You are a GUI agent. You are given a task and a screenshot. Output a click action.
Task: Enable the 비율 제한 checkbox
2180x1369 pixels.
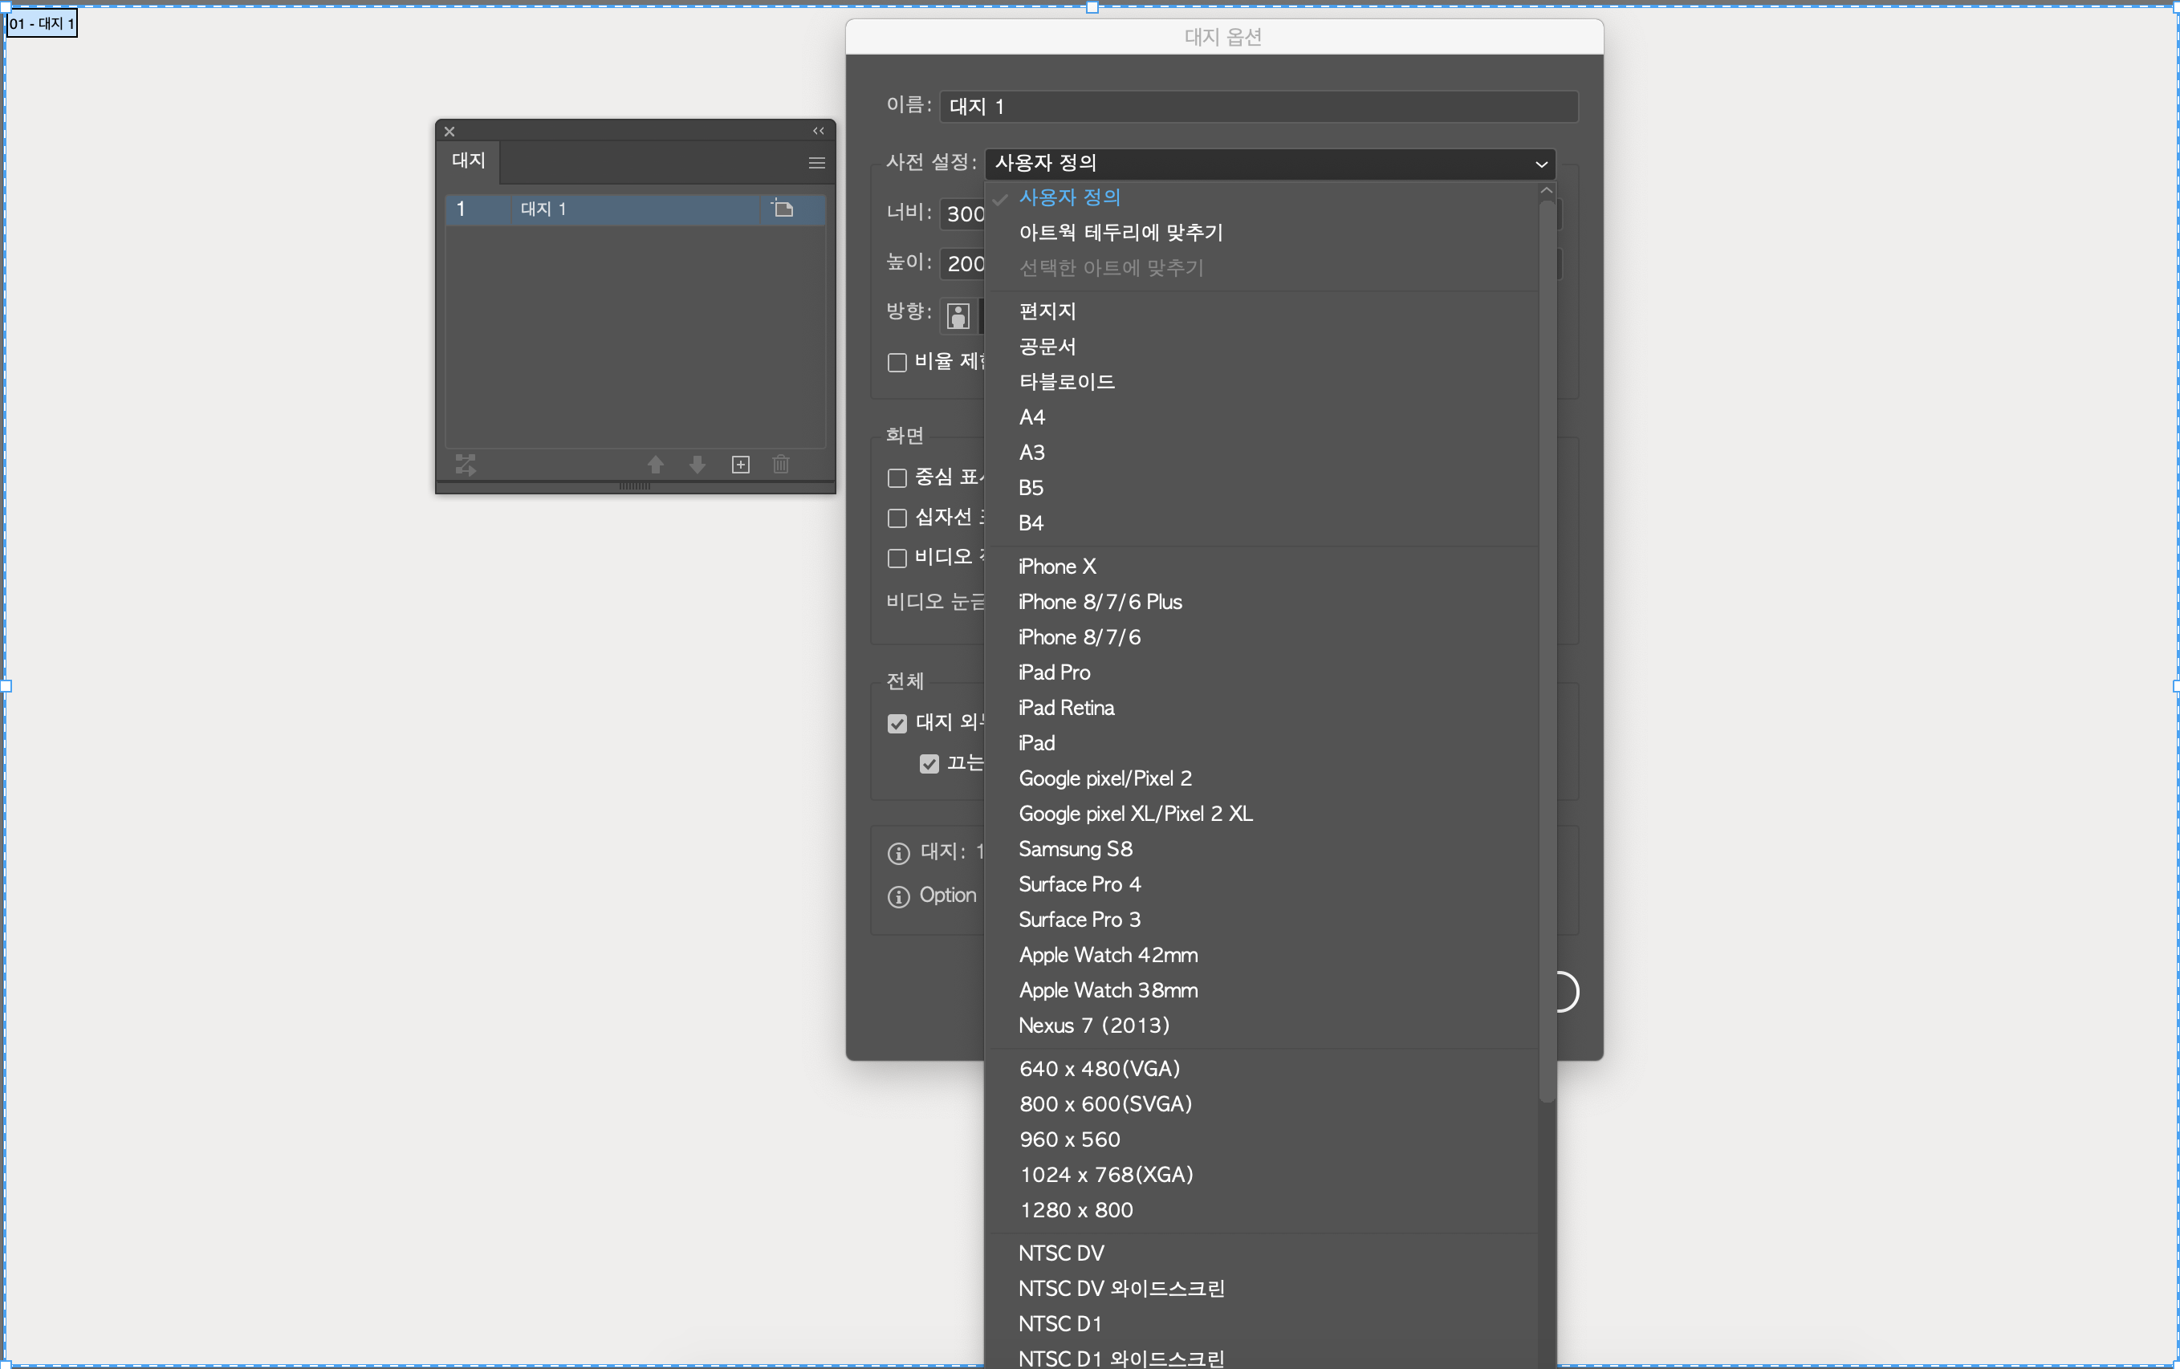[x=897, y=363]
